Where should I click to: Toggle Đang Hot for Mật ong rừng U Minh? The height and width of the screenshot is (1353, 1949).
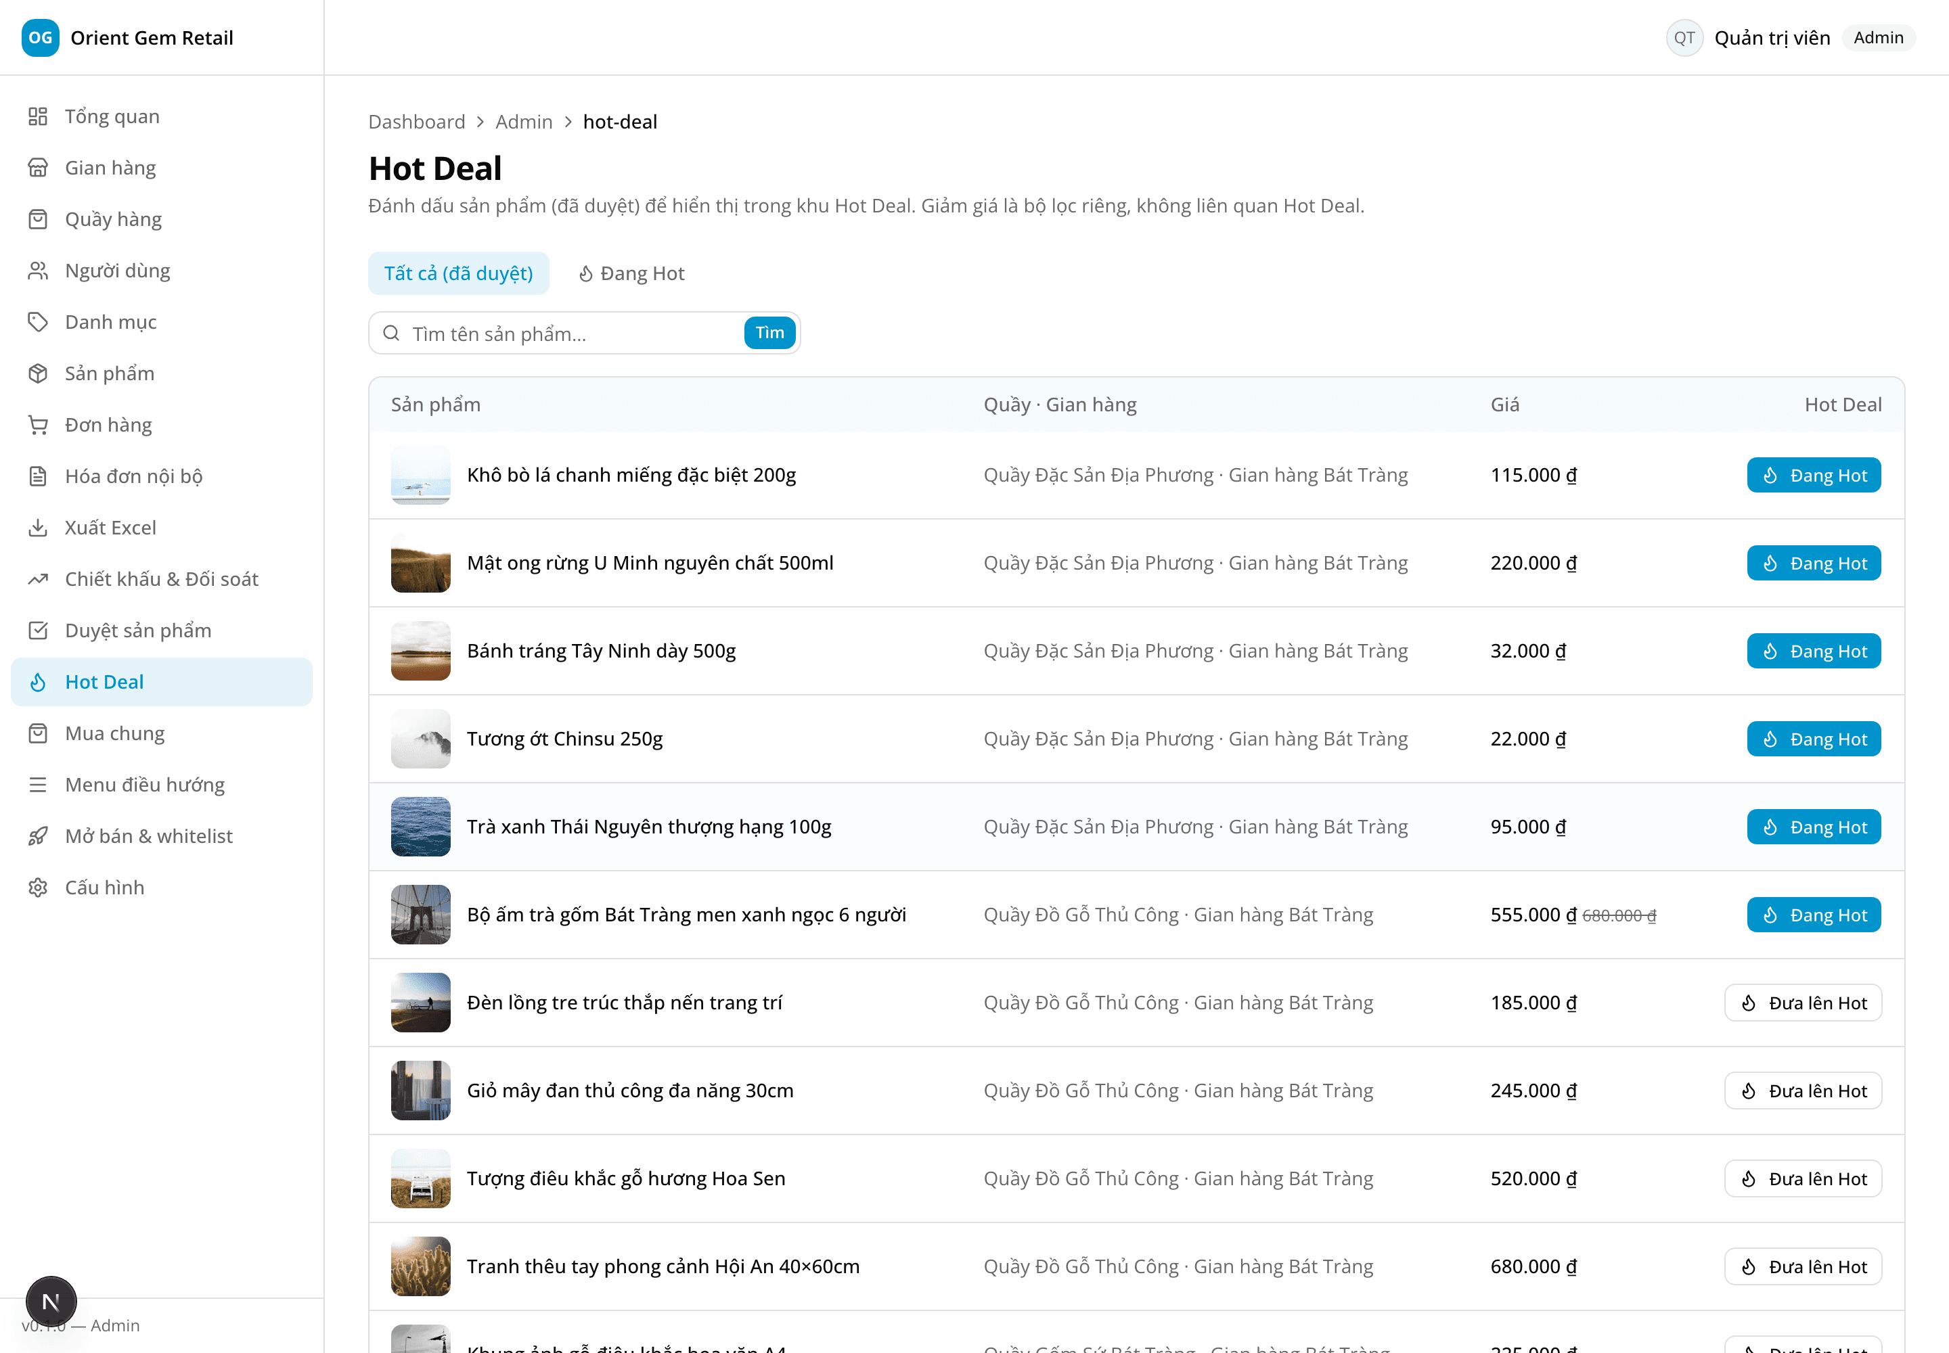click(x=1813, y=563)
